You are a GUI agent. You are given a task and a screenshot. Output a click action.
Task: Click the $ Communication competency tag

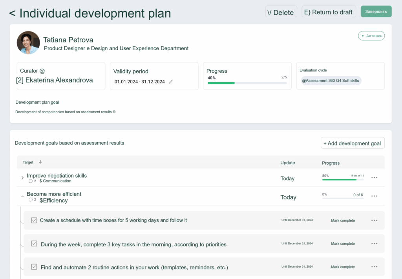[55, 181]
